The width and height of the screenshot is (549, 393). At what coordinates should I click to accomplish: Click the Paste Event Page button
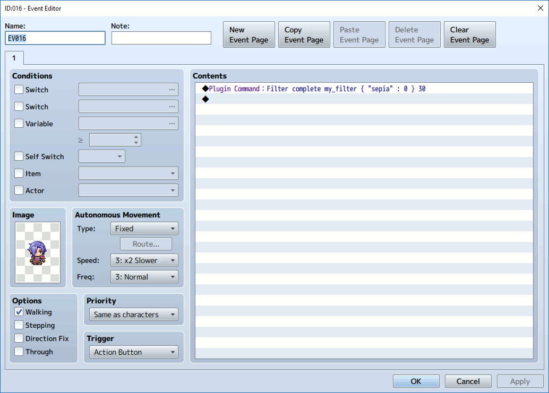(x=359, y=34)
